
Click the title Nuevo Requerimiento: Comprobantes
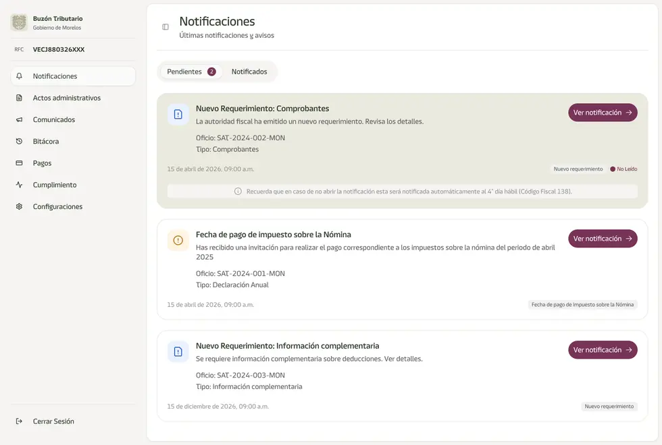[x=262, y=109]
